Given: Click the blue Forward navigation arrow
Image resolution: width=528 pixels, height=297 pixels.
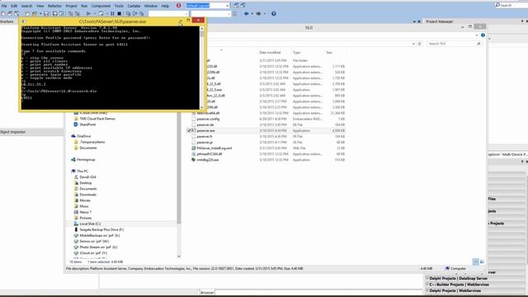Looking at the screenshot, I should click(258, 13).
